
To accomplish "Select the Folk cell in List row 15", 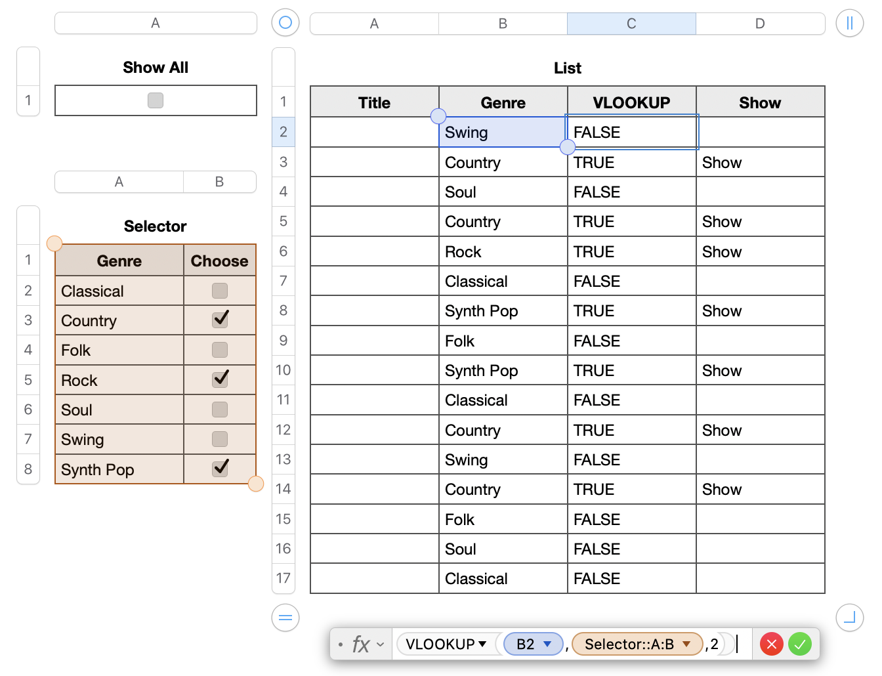I will coord(503,519).
